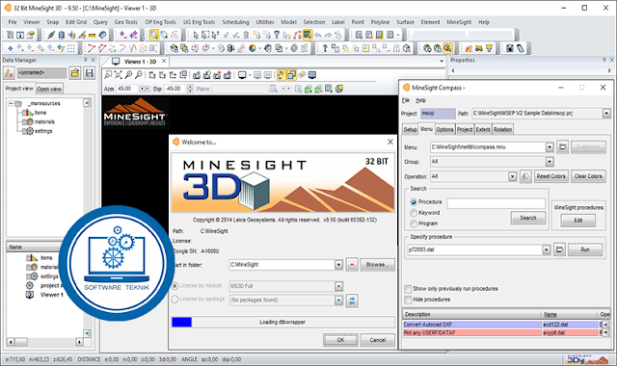Open the Geo Tools menu
This screenshot has width=617, height=366.
pyautogui.click(x=126, y=22)
